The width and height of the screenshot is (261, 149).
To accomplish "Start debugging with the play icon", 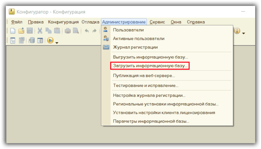I will click(50, 41).
